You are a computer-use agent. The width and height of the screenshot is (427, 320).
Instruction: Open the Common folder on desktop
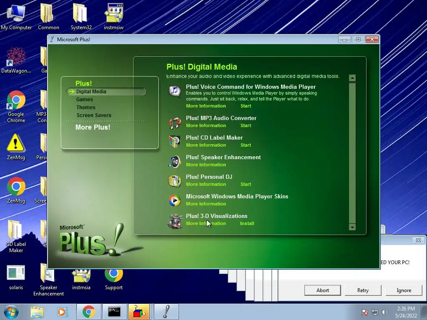click(x=48, y=16)
